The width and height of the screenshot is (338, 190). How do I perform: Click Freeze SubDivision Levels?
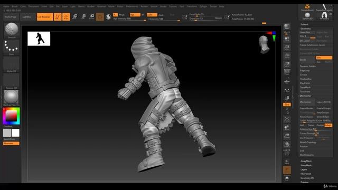pyautogui.click(x=312, y=45)
